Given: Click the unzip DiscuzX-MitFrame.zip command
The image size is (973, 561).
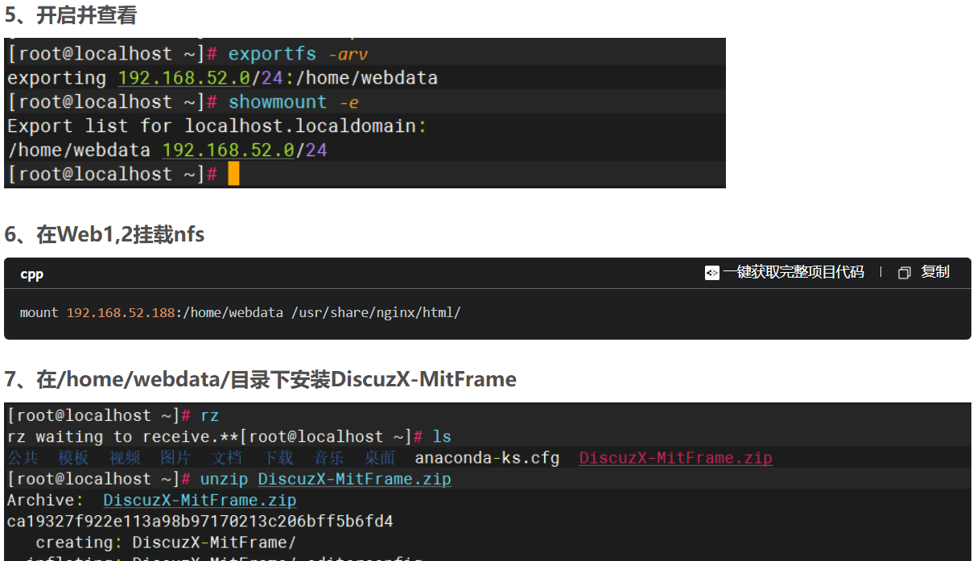Looking at the screenshot, I should point(325,479).
